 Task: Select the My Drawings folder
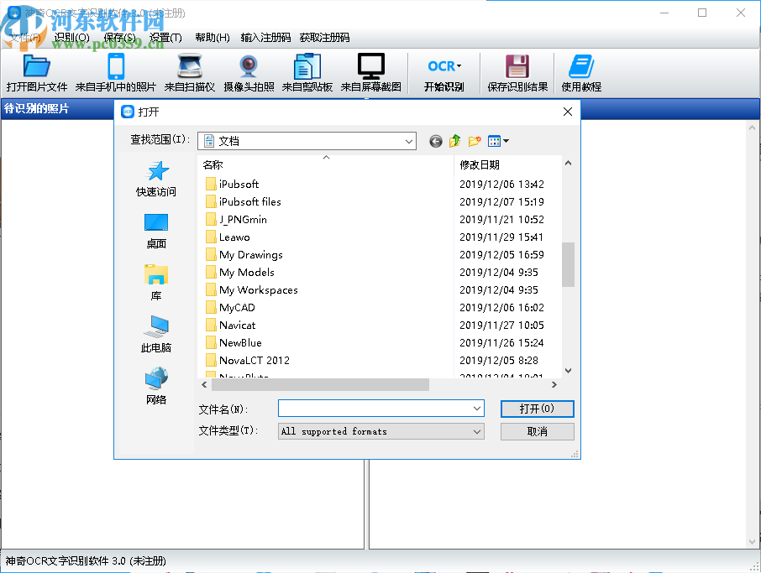pyautogui.click(x=244, y=254)
